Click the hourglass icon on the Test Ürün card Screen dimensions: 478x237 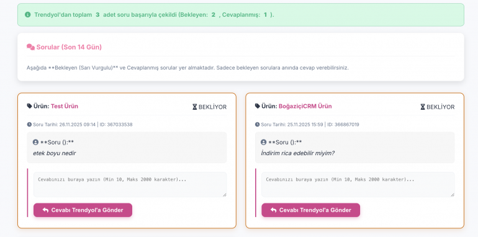(x=194, y=107)
